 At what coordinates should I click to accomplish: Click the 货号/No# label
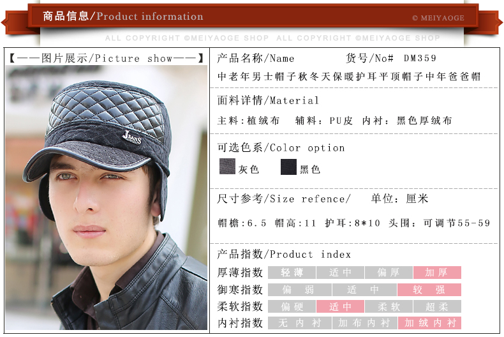pos(369,58)
